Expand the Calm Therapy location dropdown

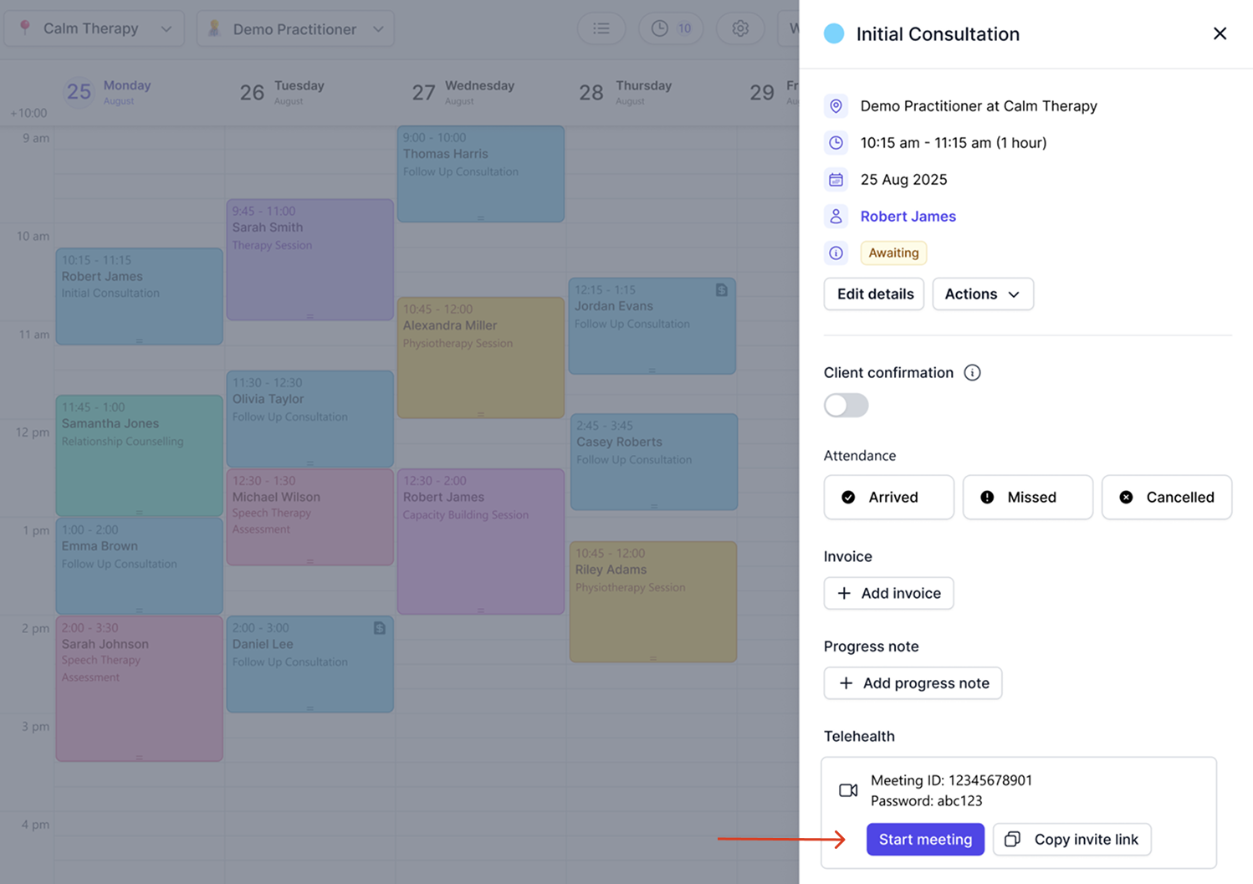[x=94, y=28]
